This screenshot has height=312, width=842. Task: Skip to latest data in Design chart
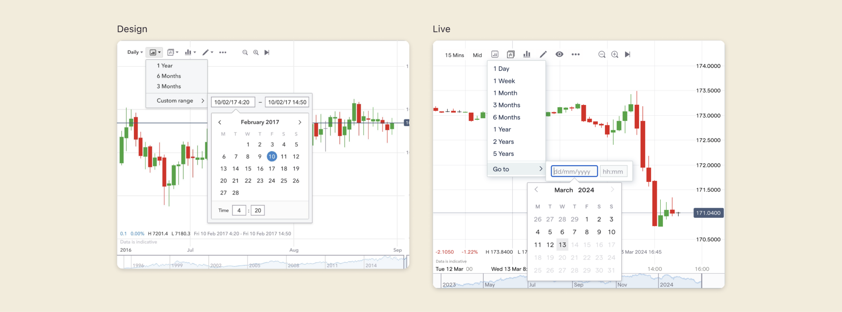[x=267, y=52]
